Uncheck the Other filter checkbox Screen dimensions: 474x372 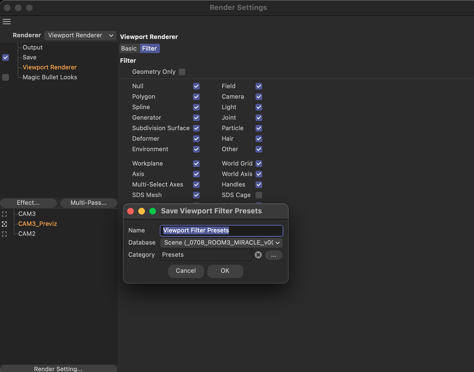(259, 149)
